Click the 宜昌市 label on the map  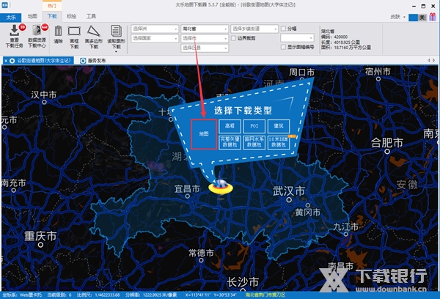click(x=187, y=189)
